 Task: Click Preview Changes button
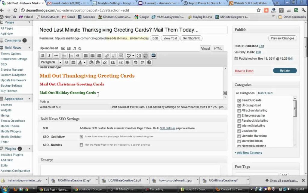pyautogui.click(x=282, y=38)
